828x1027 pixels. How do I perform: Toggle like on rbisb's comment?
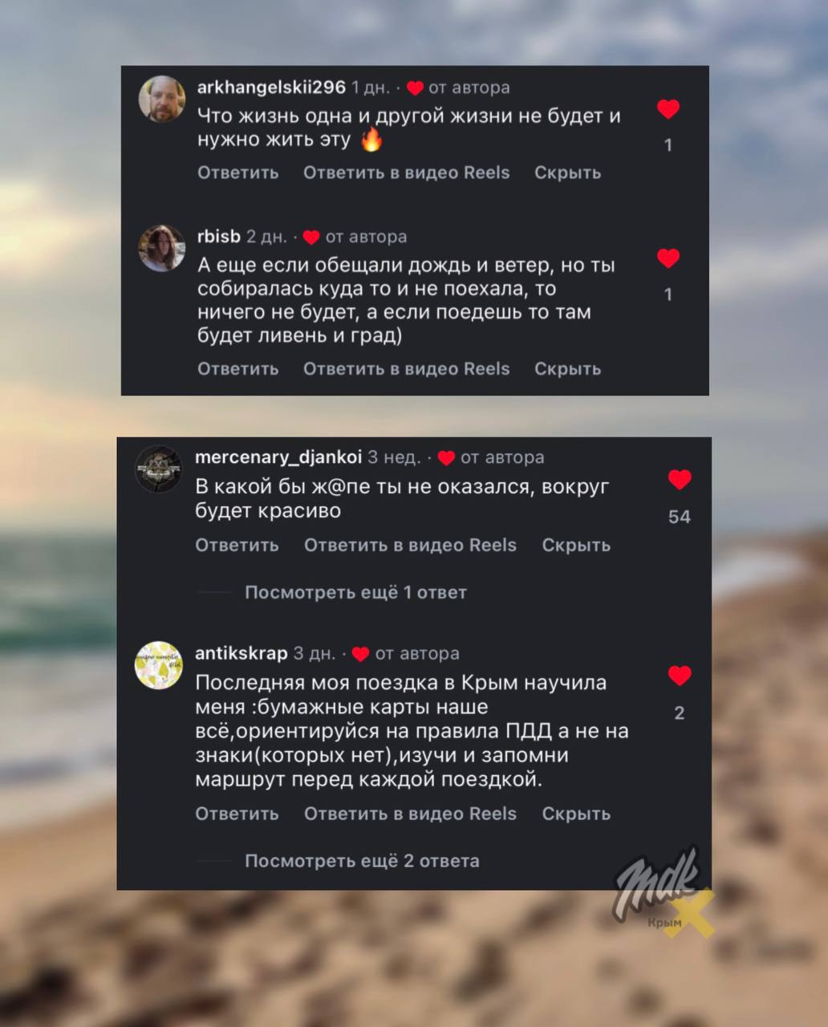click(x=668, y=258)
